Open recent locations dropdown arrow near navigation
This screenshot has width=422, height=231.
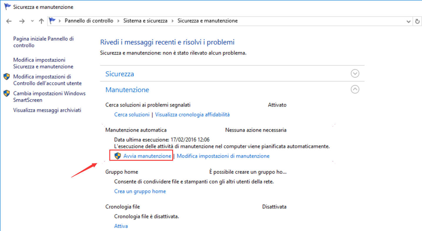[x=32, y=21]
